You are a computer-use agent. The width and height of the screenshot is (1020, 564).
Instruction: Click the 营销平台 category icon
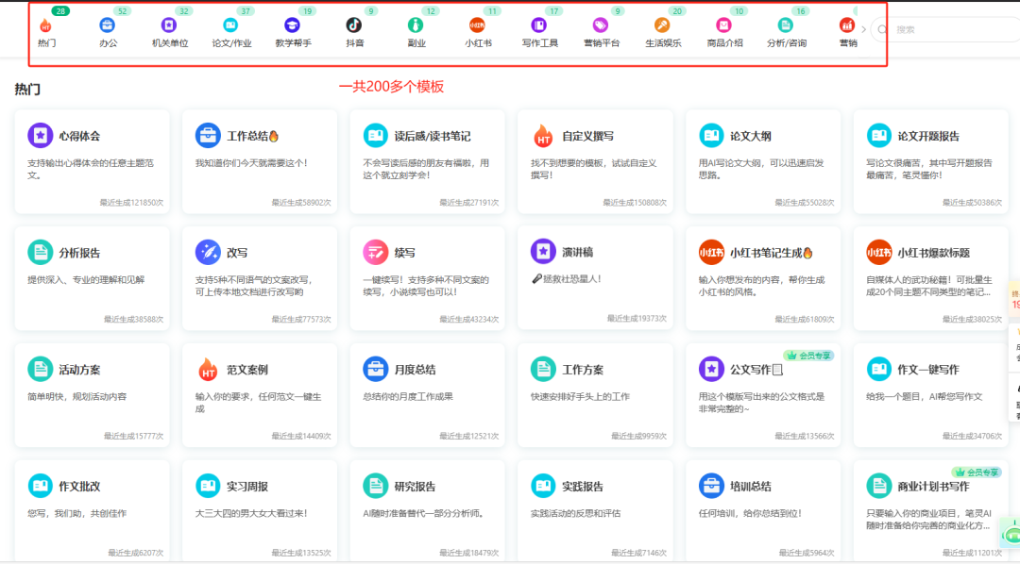(x=601, y=25)
